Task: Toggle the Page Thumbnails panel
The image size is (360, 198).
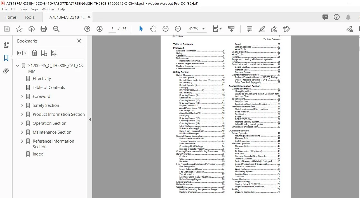Action: (x=6, y=45)
